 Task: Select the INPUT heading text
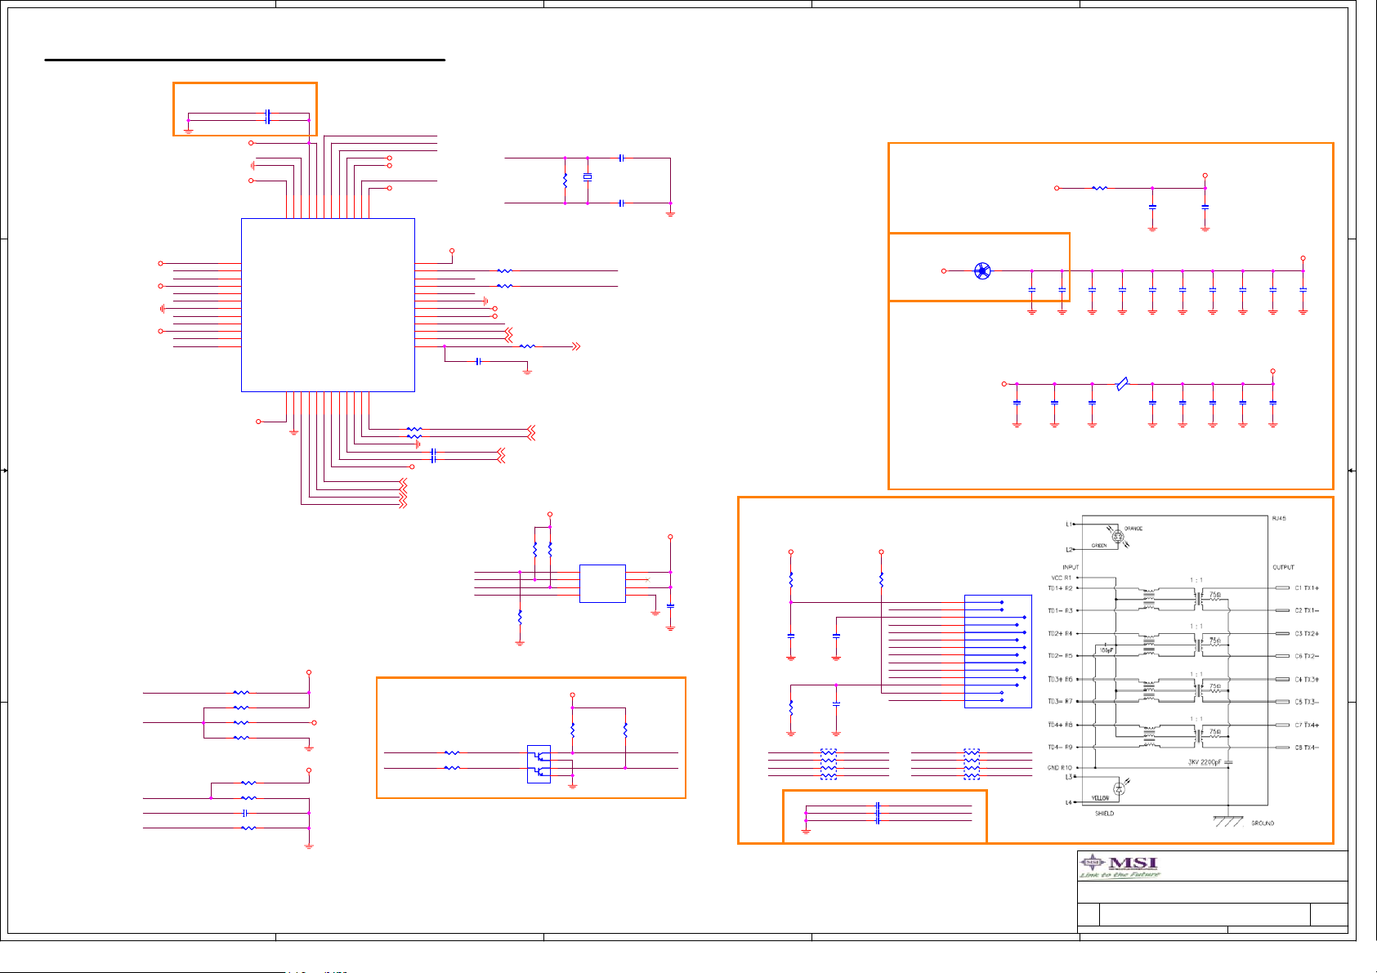(x=1071, y=567)
